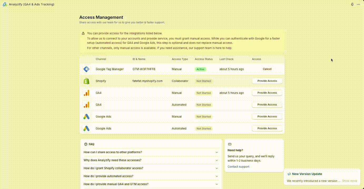364x189 pixels.
Task: Click the Active status badge
Action: pyautogui.click(x=200, y=69)
